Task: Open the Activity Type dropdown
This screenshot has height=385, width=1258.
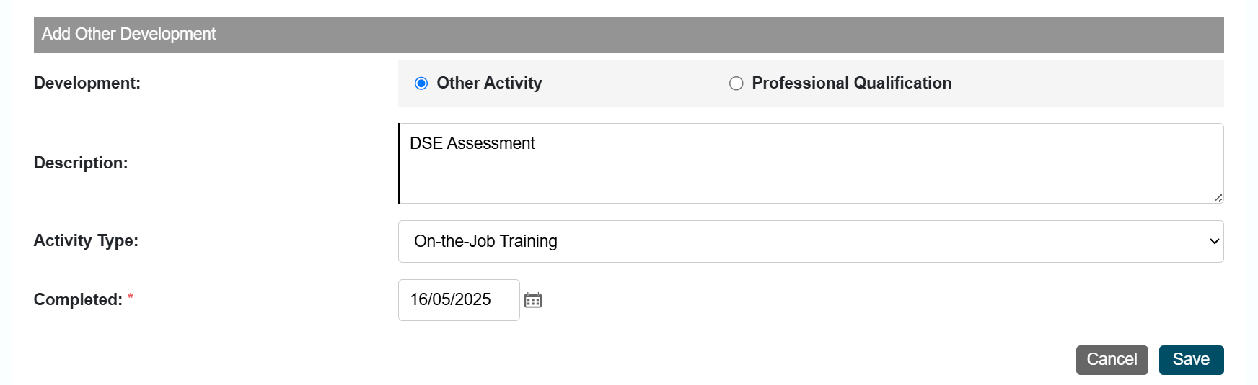Action: [x=811, y=242]
